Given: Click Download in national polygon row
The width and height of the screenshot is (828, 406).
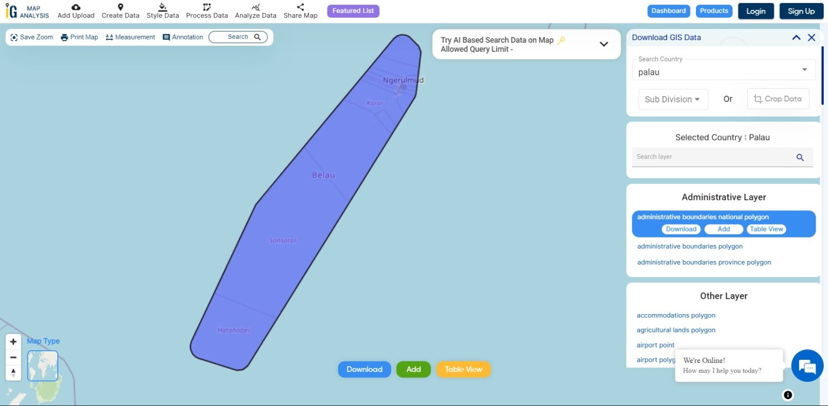Looking at the screenshot, I should pos(681,229).
